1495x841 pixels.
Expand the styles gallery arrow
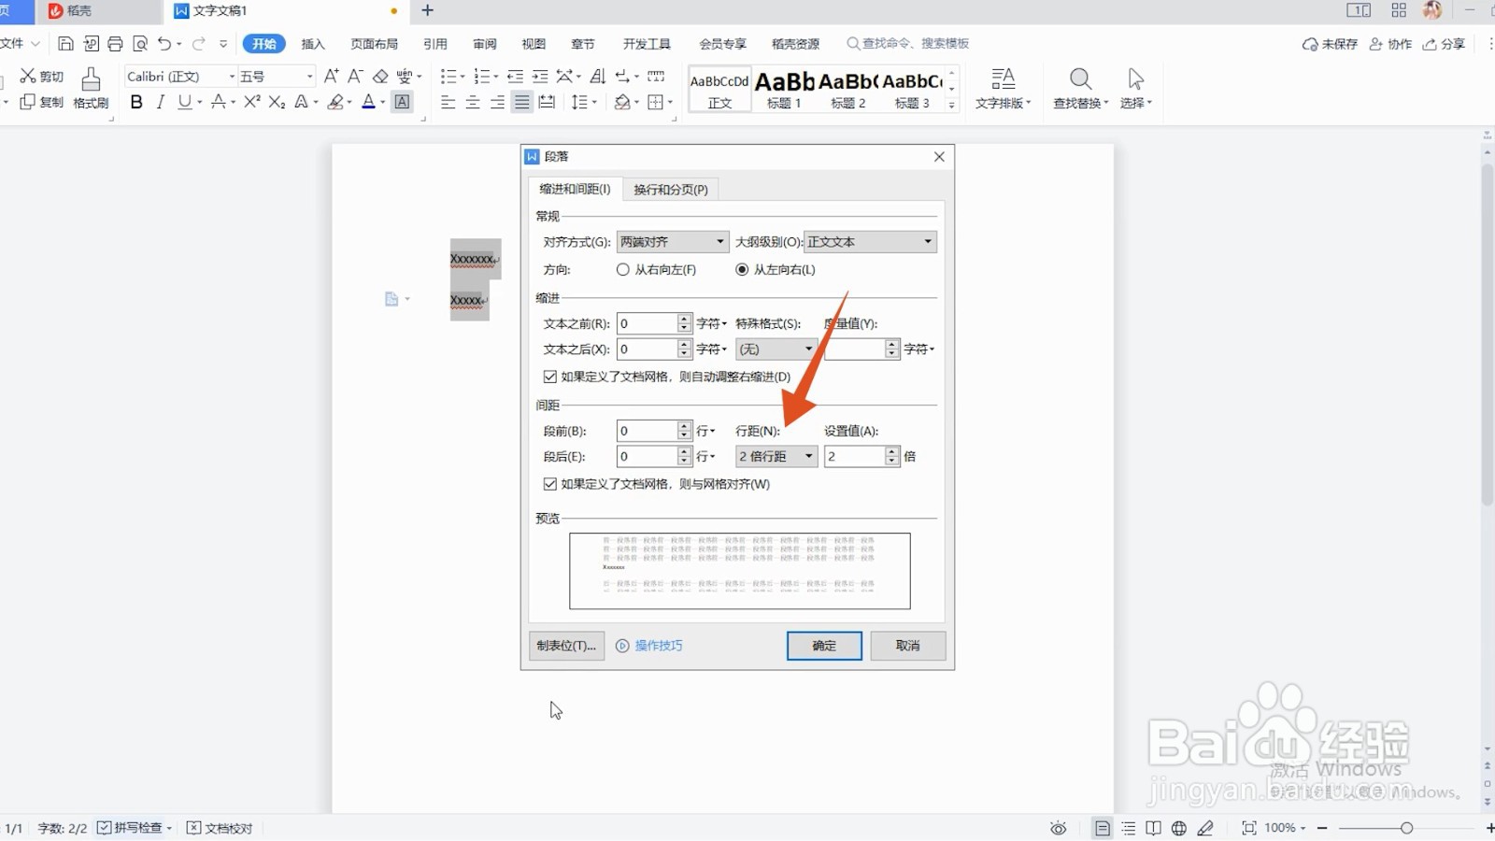tap(951, 106)
